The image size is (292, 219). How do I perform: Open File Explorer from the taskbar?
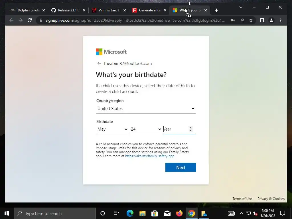[x=143, y=213]
